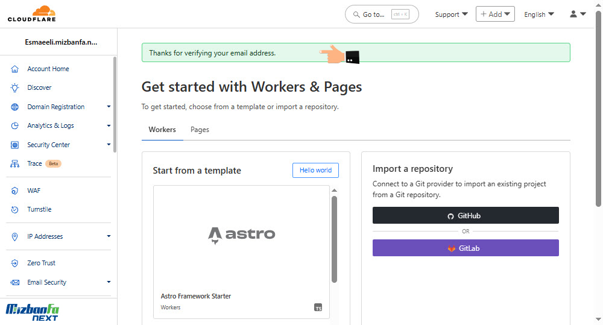Click the 'Import a repository' heading
Screen dimensions: 603x325
click(x=412, y=169)
